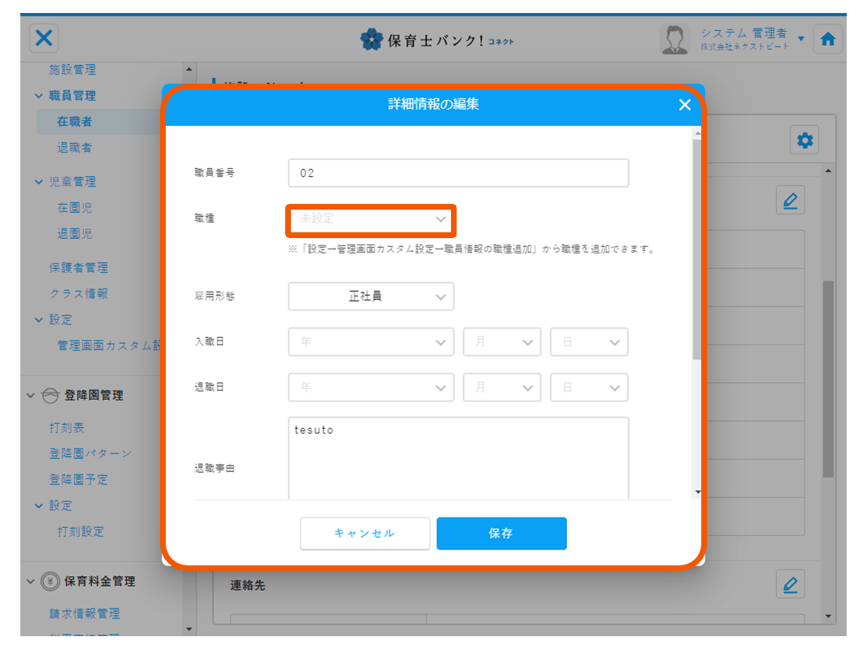
Task: Click the user avatar icon in header
Action: tap(674, 39)
